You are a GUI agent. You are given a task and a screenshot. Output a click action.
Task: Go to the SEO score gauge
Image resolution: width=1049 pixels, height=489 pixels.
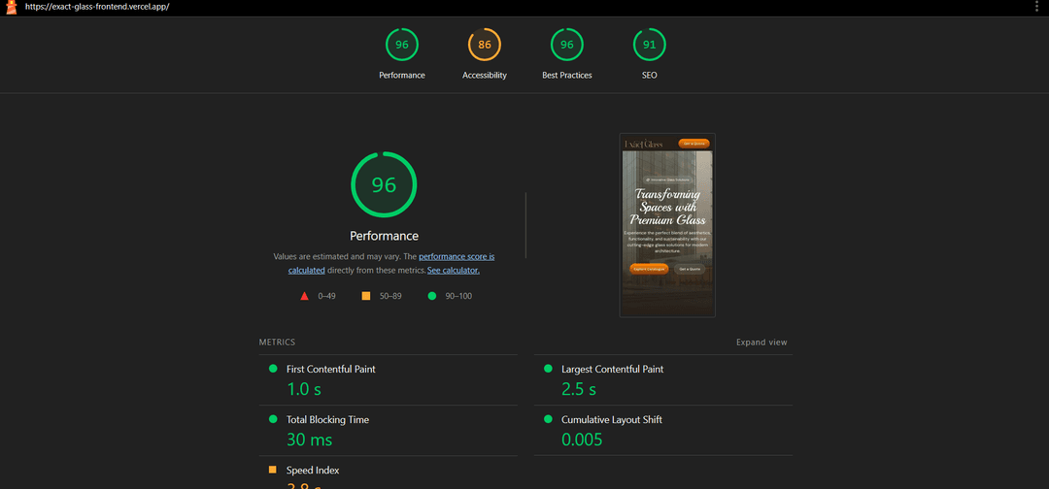[649, 46]
